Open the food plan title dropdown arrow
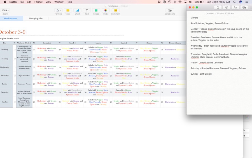 [130, 6]
